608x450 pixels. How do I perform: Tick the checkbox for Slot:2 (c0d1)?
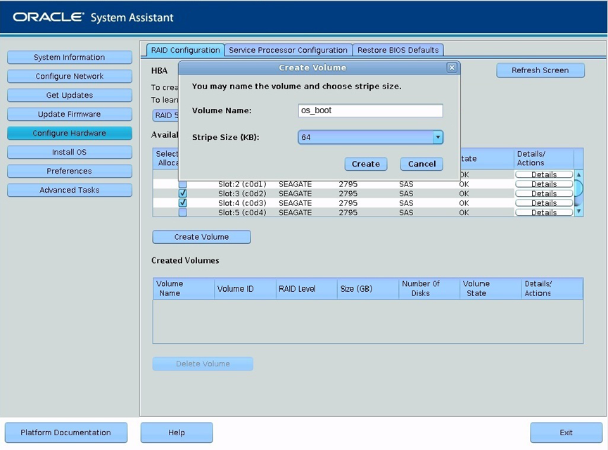[183, 184]
